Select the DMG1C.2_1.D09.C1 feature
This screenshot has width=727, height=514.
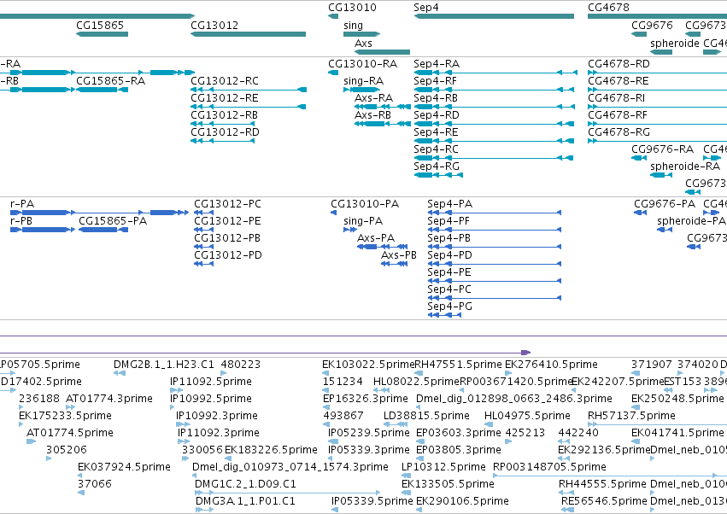coord(287,493)
